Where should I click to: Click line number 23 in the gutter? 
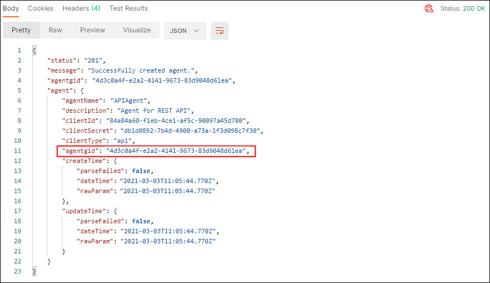coord(17,271)
